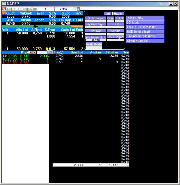Click the A toggle next to IFiyat
This screenshot has height=185, width=180.
pos(31,52)
